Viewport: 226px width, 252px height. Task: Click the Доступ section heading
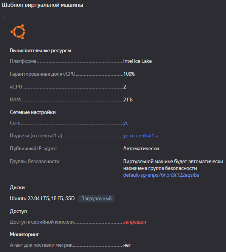(x=18, y=212)
